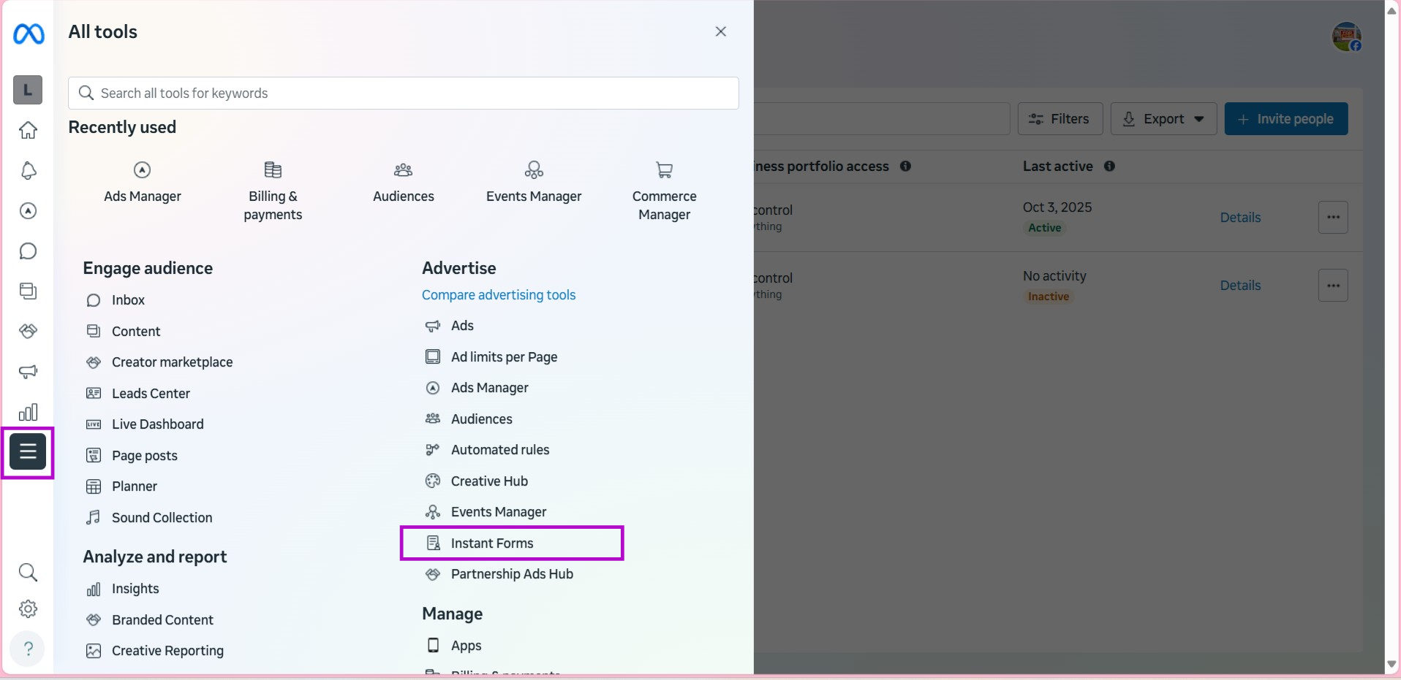Open the Export dropdown
Viewport: 1401px width, 680px height.
tap(1163, 119)
